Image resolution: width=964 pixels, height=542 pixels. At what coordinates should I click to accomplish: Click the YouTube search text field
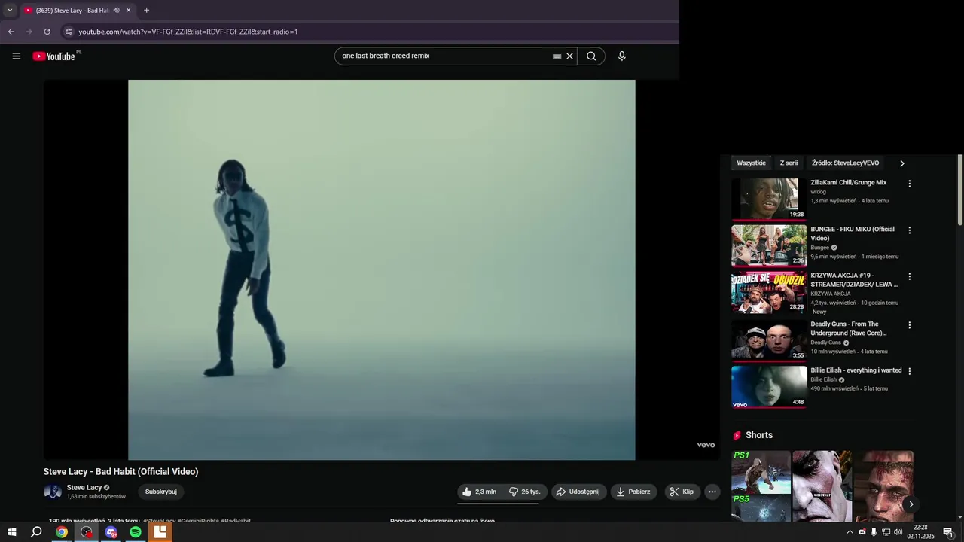(444, 56)
